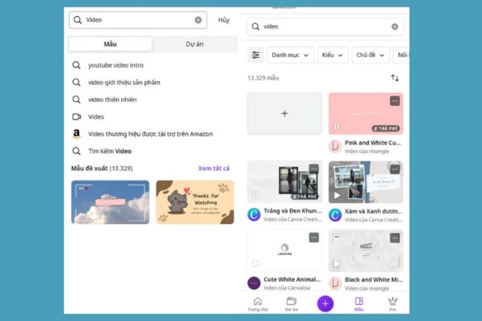Open Pink and White template thumbnail
This screenshot has width=482, height=321.
click(366, 114)
